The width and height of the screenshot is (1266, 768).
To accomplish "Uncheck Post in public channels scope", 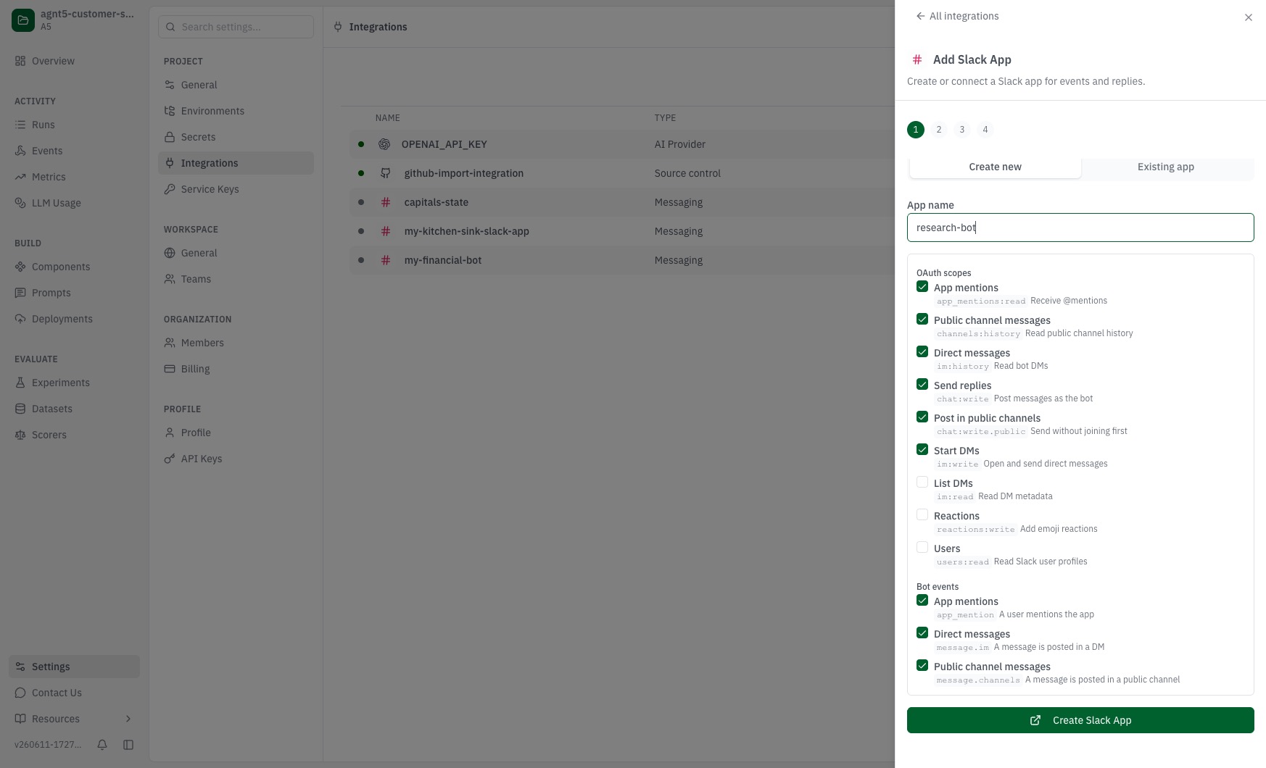I will (x=922, y=417).
